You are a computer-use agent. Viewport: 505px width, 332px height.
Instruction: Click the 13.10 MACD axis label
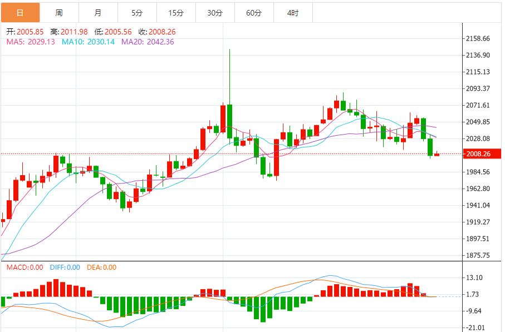click(x=474, y=278)
